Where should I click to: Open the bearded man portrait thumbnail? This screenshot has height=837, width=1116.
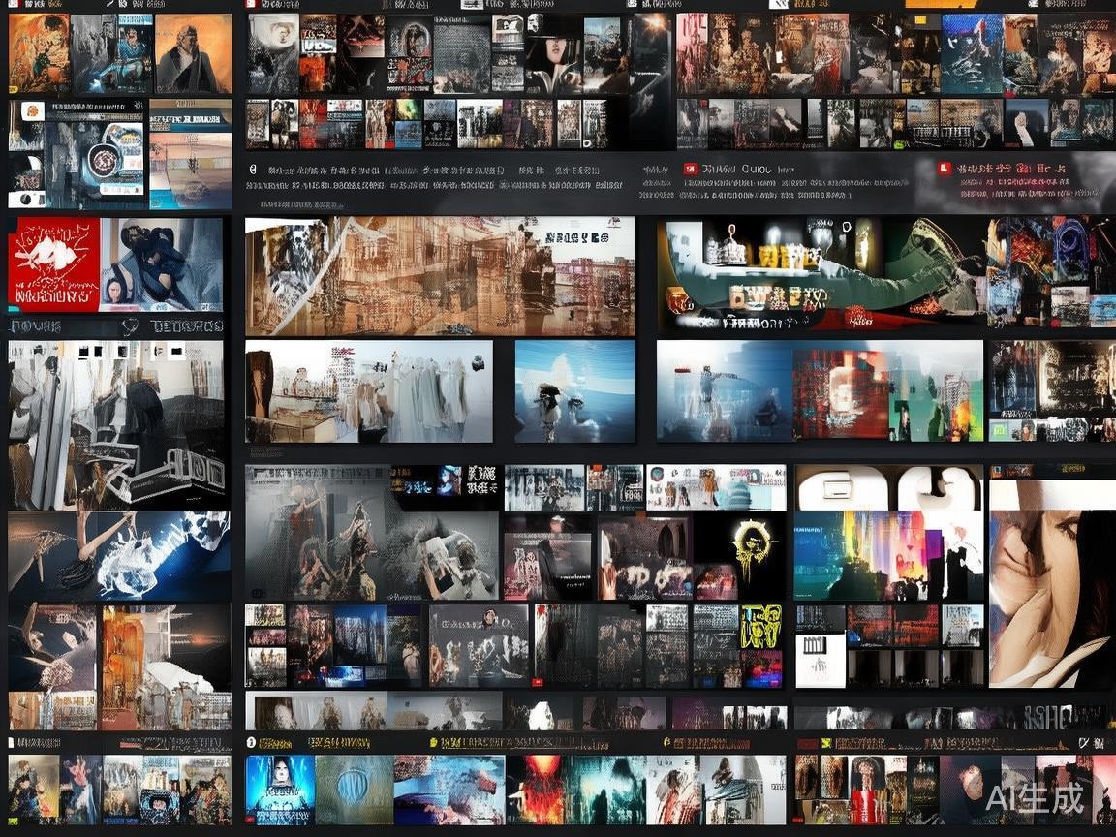[x=193, y=53]
